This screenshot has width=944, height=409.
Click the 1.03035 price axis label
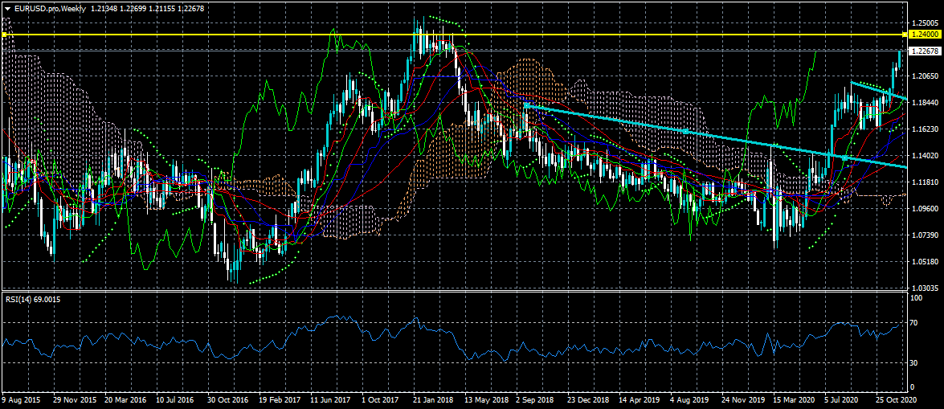click(x=926, y=288)
